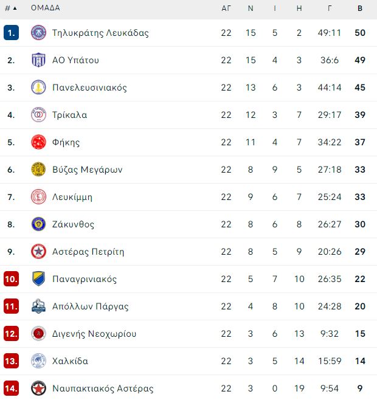Click the Τηλυκράτης Λευκάδας team crest
Image resolution: width=377 pixels, height=400 pixels.
[x=38, y=33]
